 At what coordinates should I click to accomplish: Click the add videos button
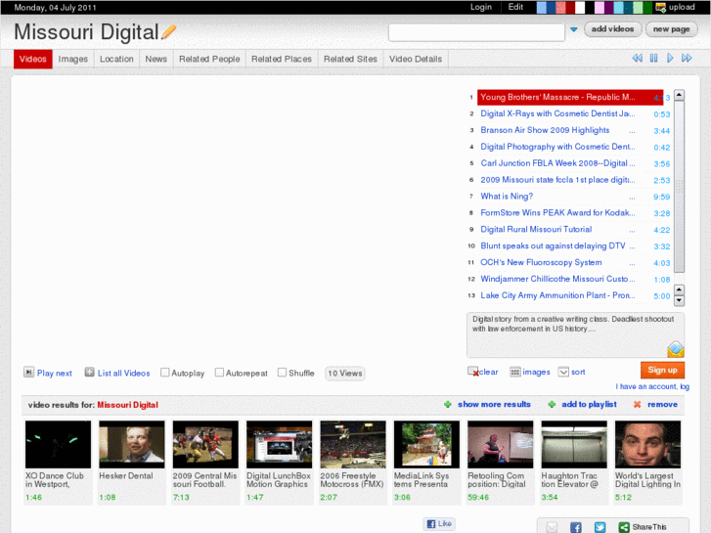(x=612, y=29)
